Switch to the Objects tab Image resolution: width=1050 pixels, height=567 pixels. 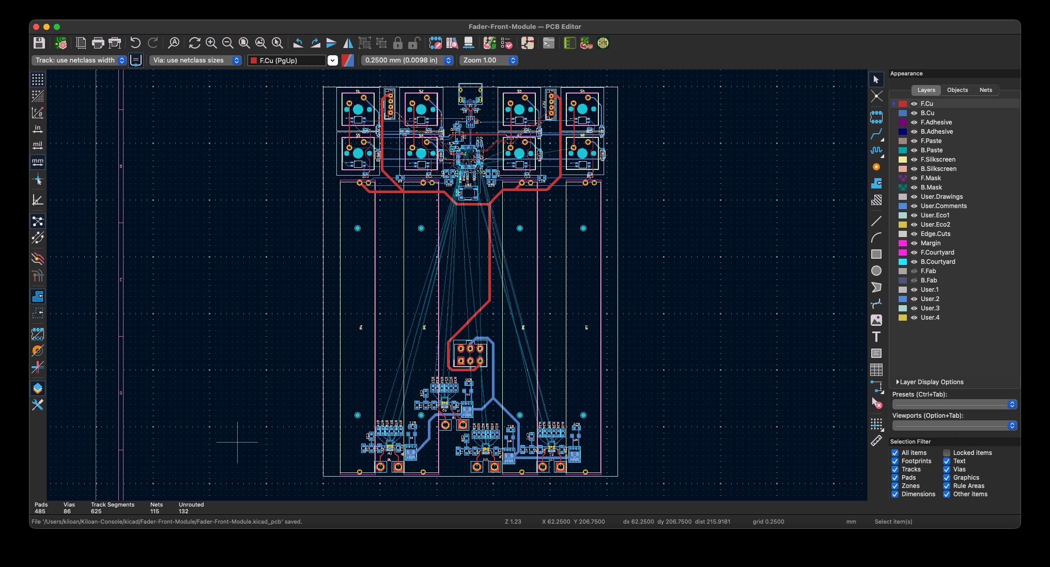tap(957, 90)
